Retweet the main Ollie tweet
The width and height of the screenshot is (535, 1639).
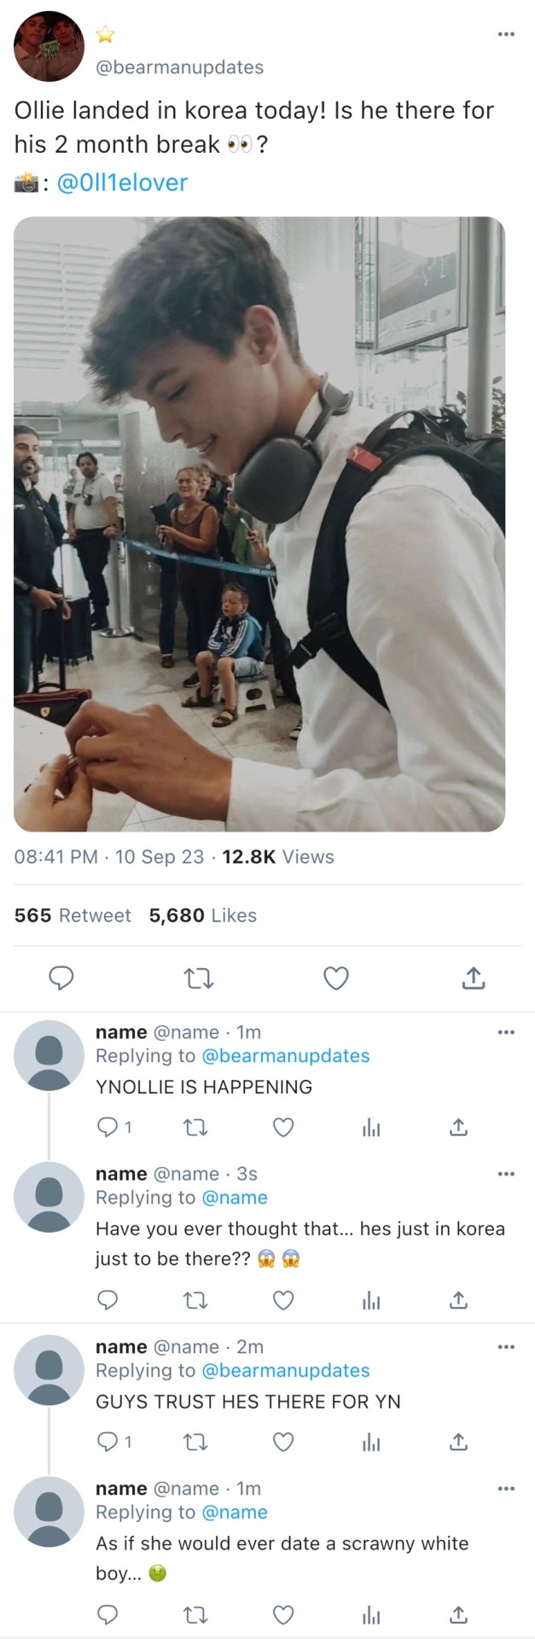(199, 977)
